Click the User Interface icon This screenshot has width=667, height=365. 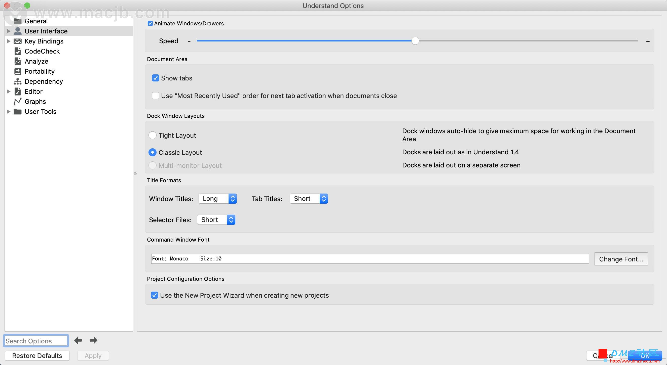(17, 31)
